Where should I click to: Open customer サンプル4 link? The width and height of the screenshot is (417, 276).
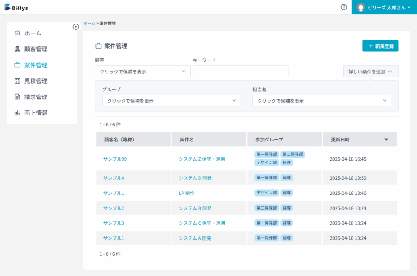pos(114,178)
